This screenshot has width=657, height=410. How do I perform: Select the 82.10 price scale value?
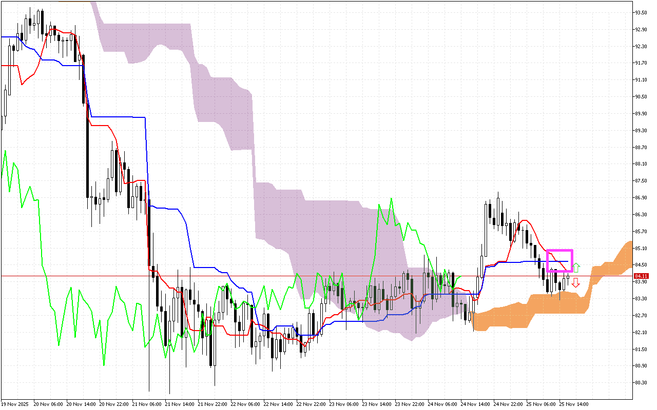(642, 332)
